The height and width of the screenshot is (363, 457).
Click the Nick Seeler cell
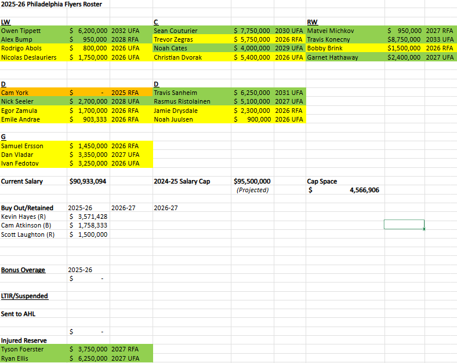[34, 101]
